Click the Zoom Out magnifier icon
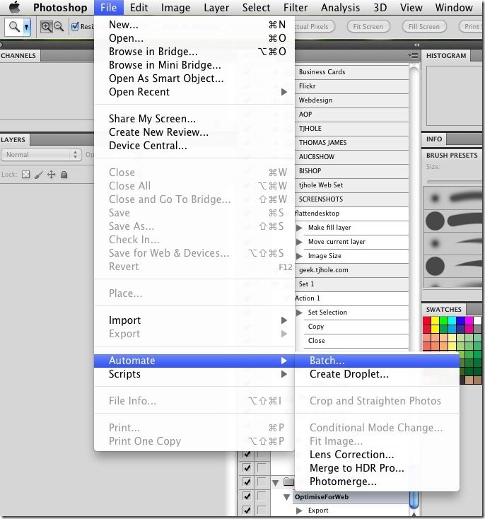Viewport: 485px width, 519px height. click(x=59, y=27)
